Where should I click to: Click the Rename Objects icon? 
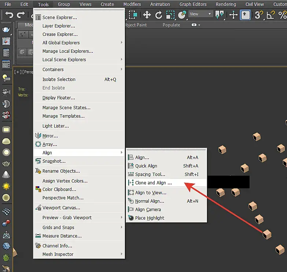coord(38,171)
